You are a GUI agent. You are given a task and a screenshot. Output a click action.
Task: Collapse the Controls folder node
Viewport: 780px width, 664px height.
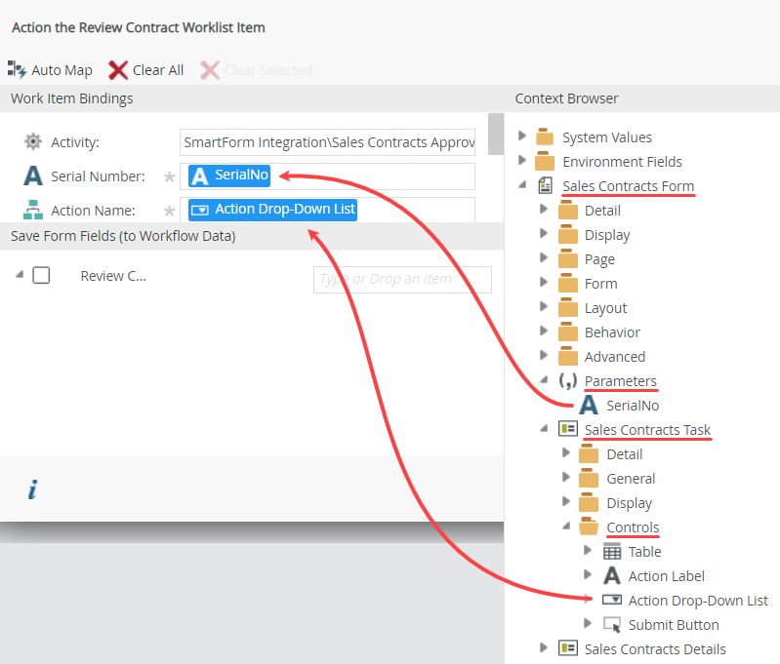pos(566,526)
